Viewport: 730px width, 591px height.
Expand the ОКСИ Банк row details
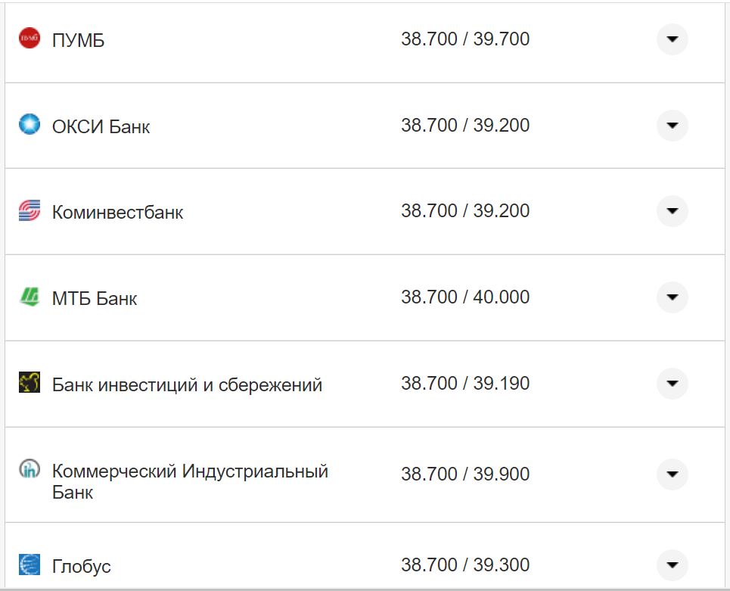point(672,126)
